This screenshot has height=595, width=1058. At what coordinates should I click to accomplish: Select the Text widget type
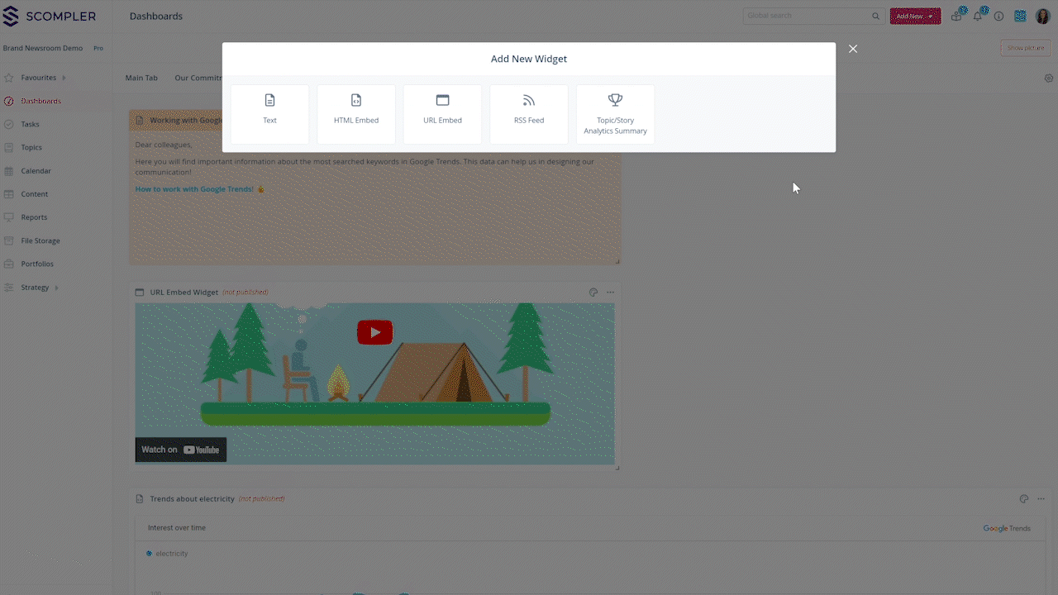[x=269, y=114]
